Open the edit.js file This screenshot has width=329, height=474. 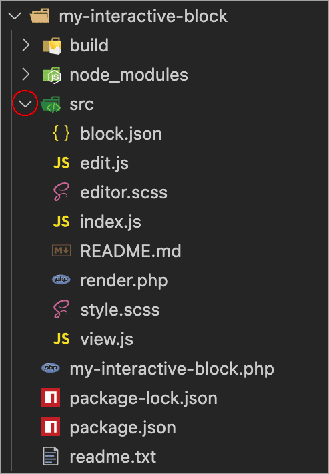click(105, 163)
